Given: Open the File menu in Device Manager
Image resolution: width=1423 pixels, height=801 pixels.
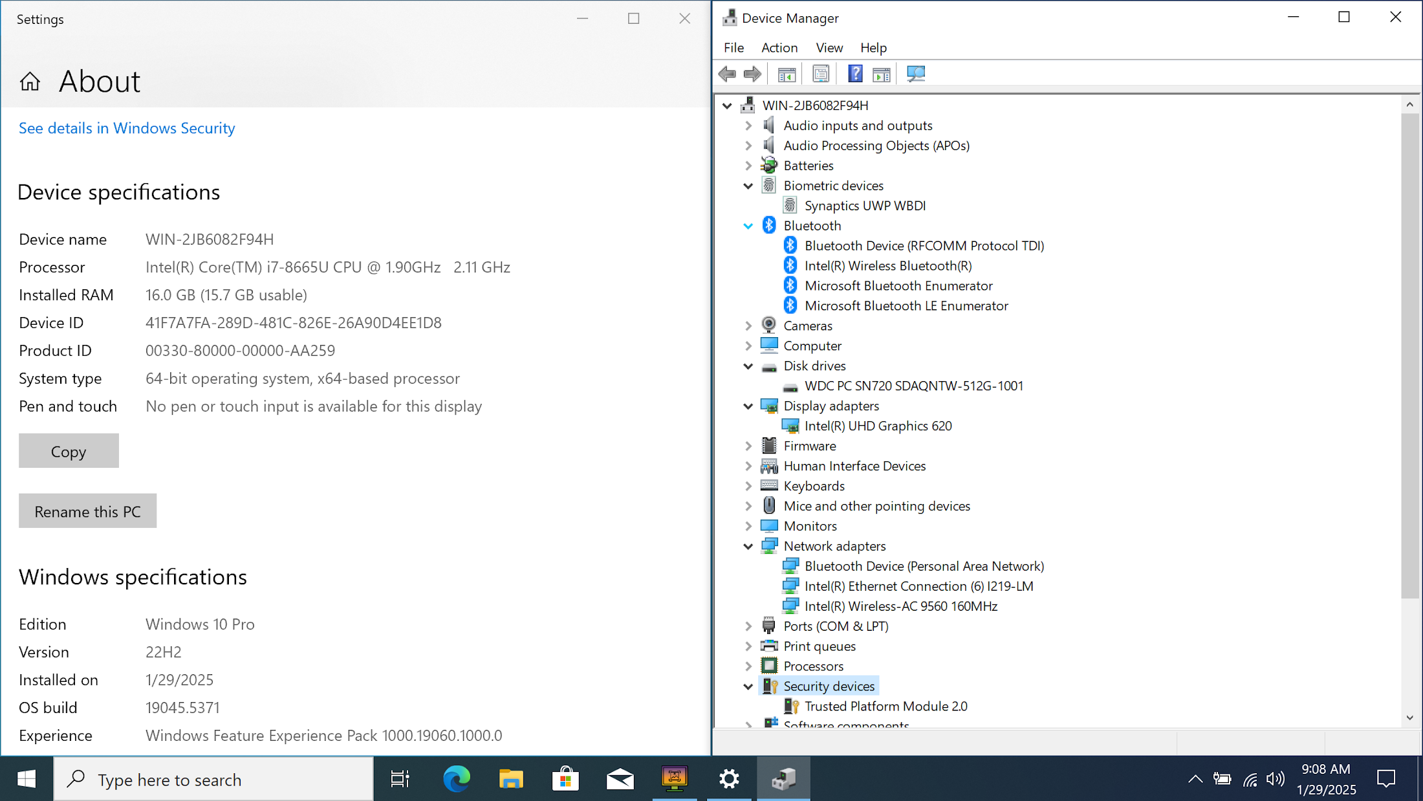Looking at the screenshot, I should 733,48.
